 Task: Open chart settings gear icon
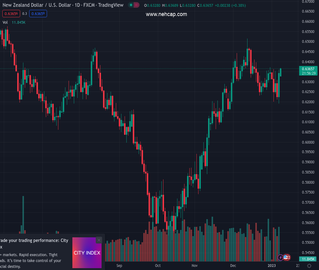click(309, 266)
